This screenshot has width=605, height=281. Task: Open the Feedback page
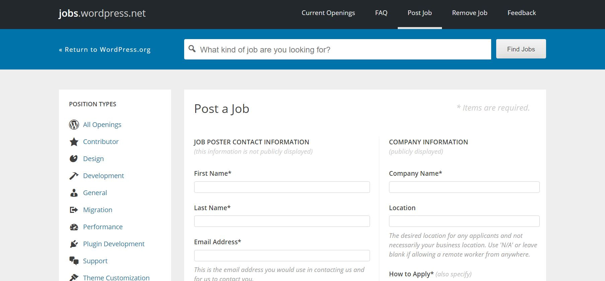(x=521, y=13)
